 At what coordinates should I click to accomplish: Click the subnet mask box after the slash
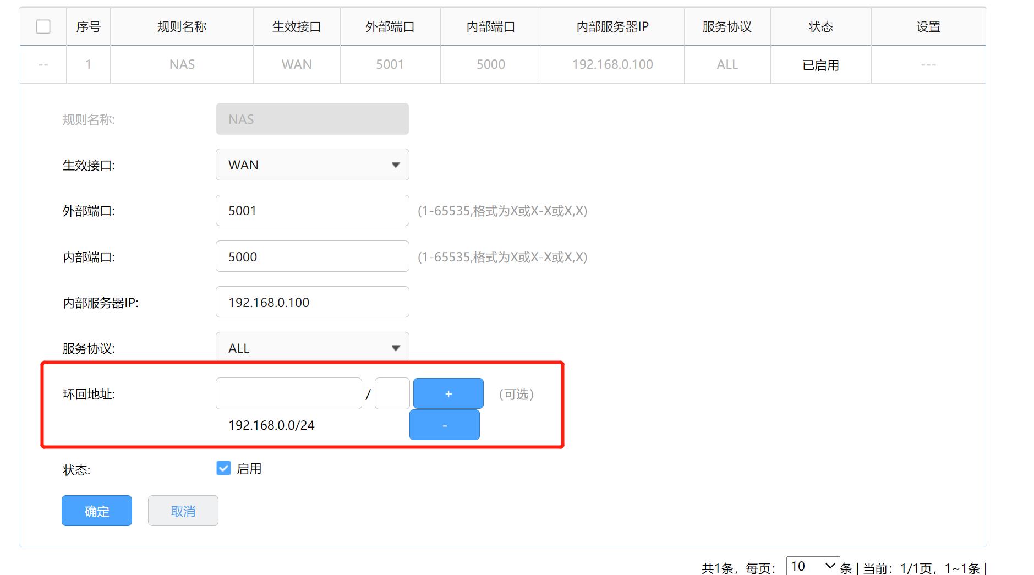[391, 393]
